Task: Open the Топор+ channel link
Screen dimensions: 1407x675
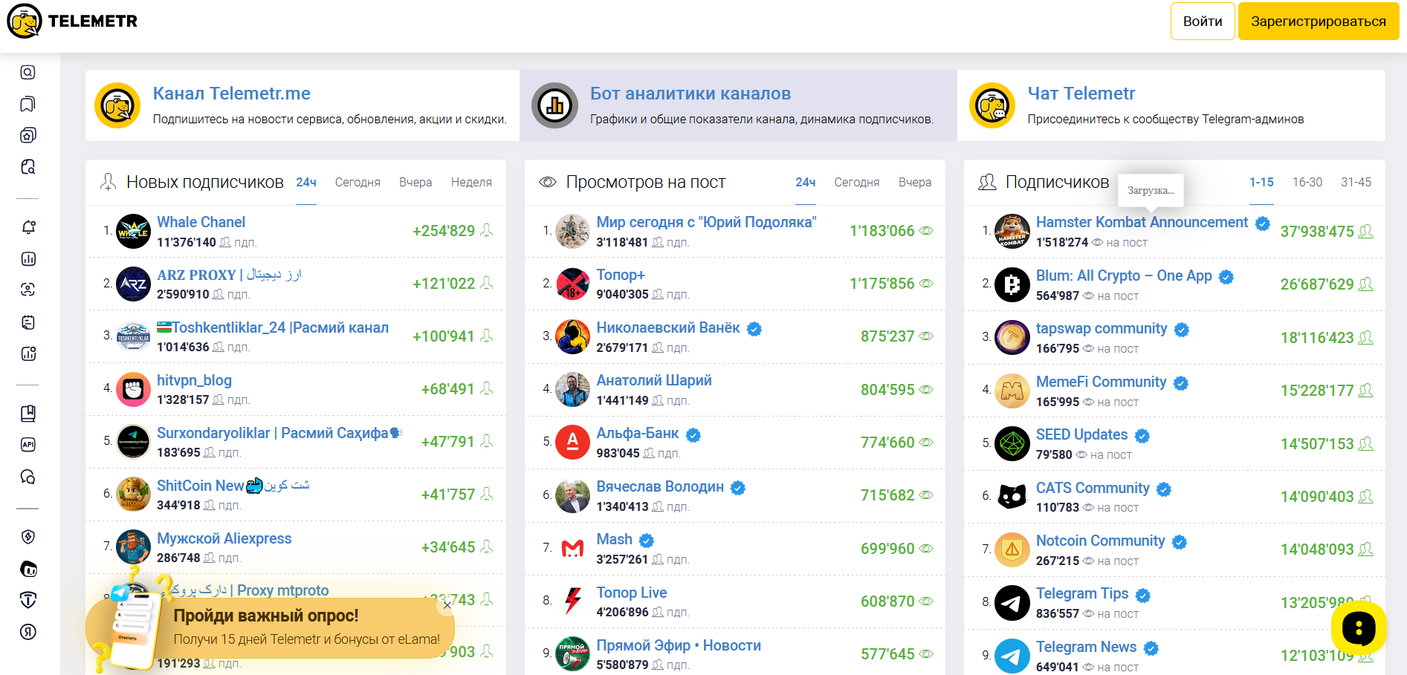Action: (x=621, y=275)
